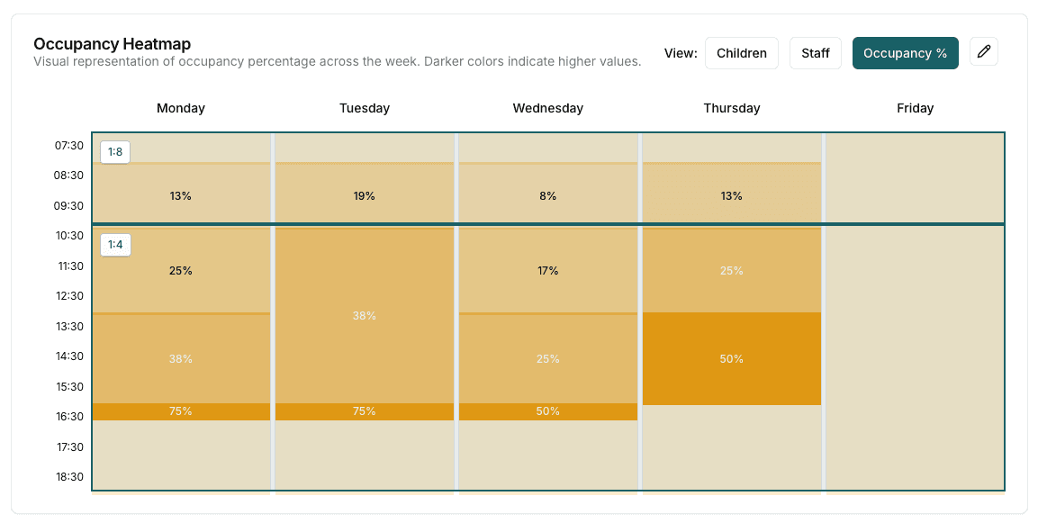1038x523 pixels.
Task: Switch to the Children view
Action: 741,53
